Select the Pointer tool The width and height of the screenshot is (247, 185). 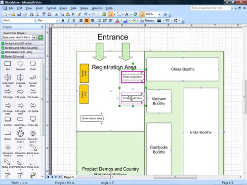point(110,14)
